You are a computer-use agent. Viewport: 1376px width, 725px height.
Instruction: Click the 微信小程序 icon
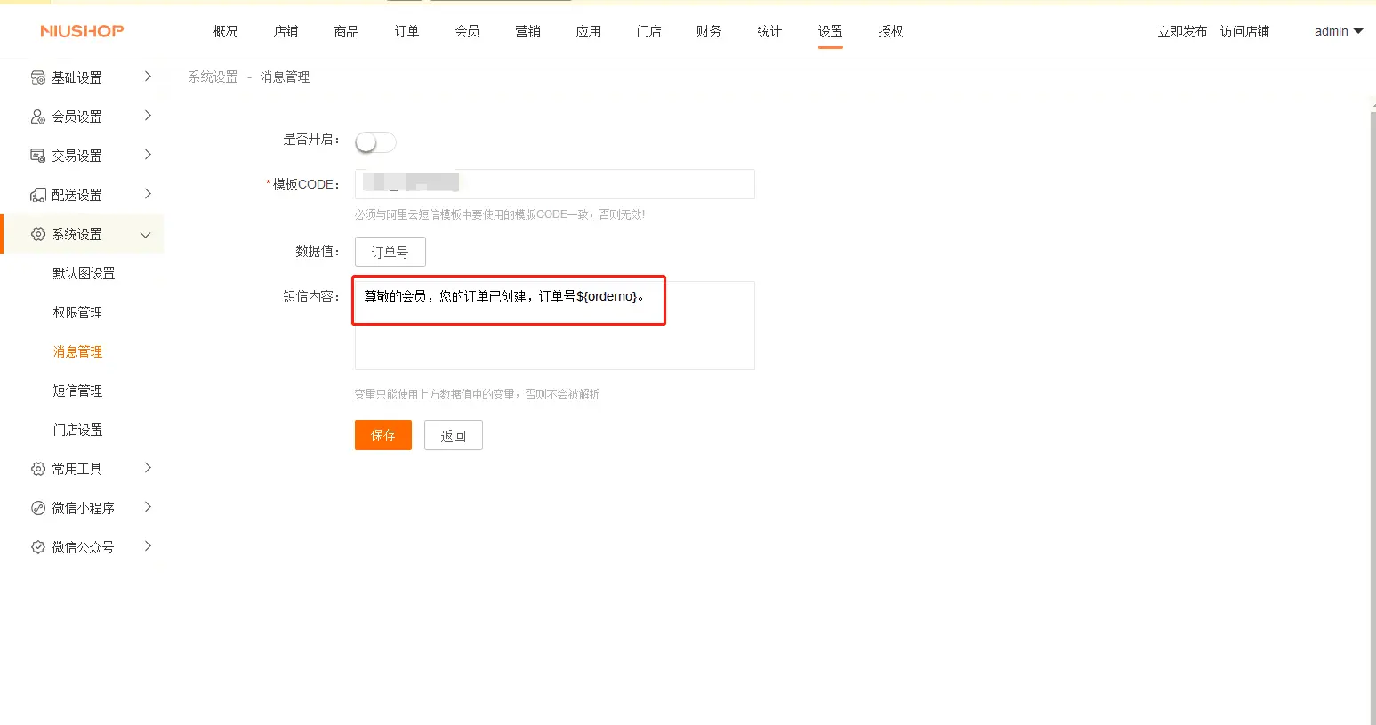pos(37,508)
